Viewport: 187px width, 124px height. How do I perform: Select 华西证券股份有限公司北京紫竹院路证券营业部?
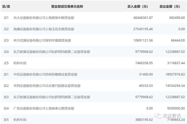[x=47, y=86]
